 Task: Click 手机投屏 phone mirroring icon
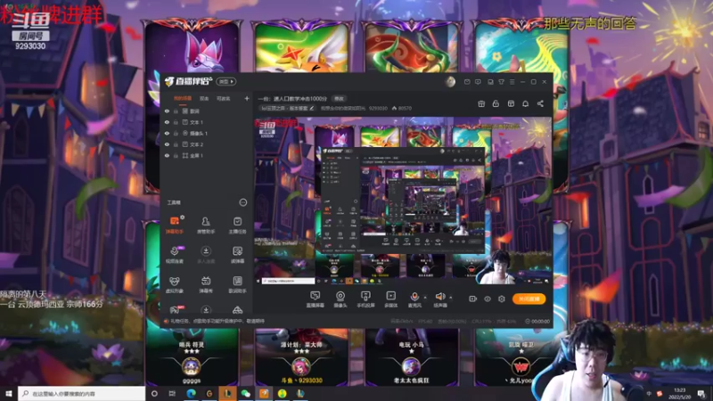(365, 299)
